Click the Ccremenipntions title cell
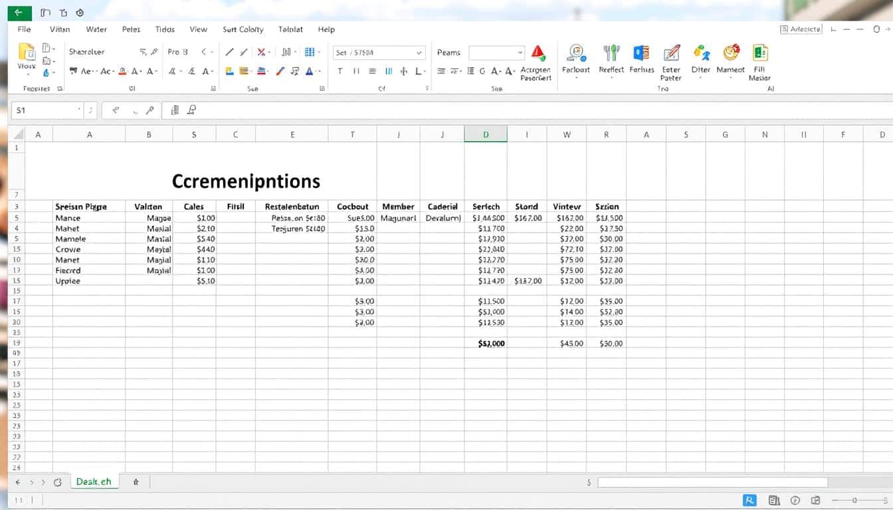The height and width of the screenshot is (510, 893). click(x=246, y=181)
